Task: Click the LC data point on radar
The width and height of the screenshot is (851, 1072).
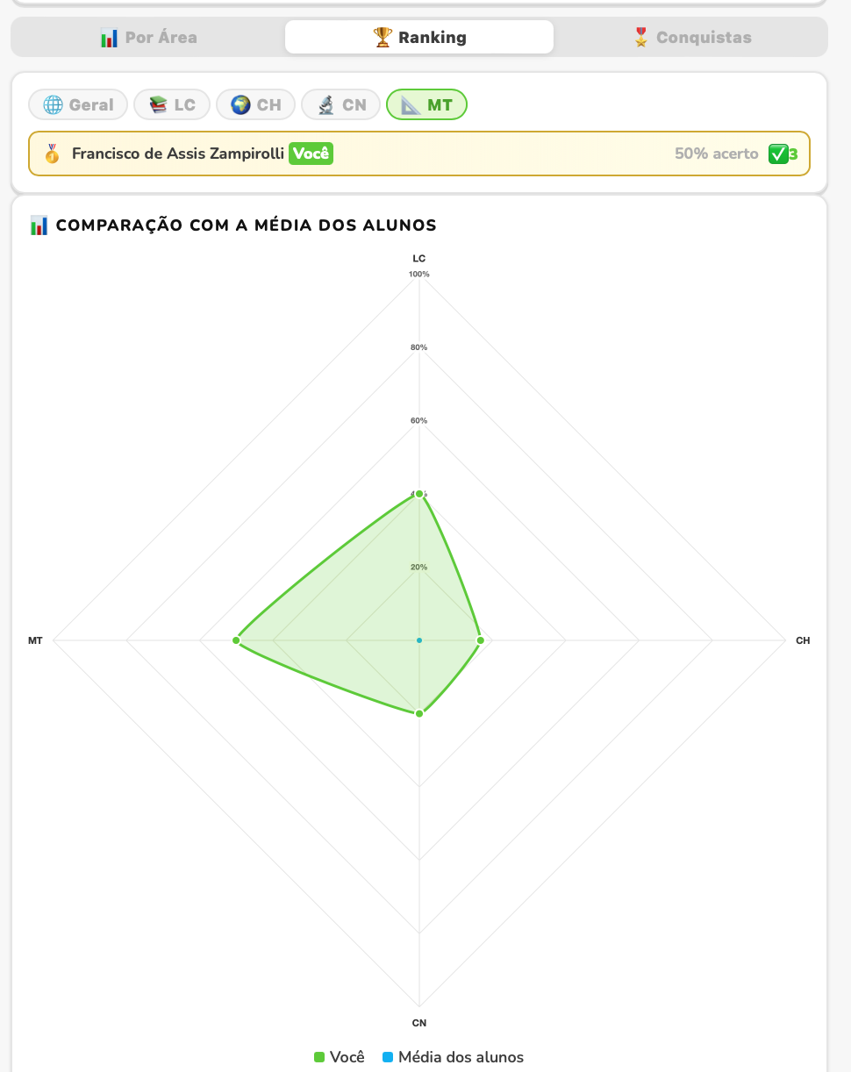Action: 419,494
